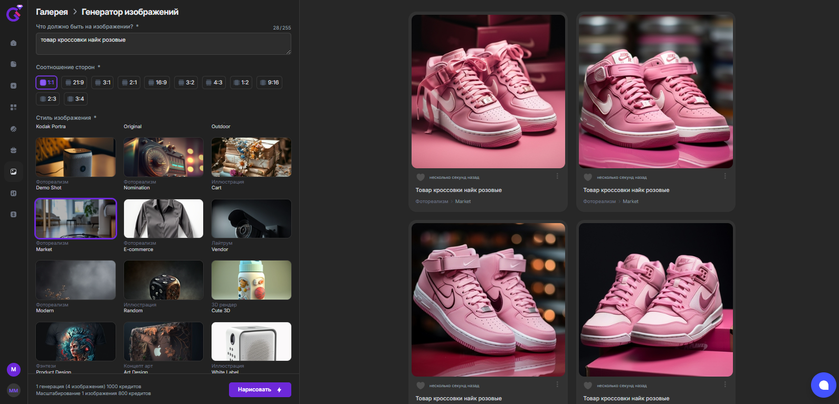Open the chat support bubble
Viewport: 839px width, 404px height.
coord(824,385)
